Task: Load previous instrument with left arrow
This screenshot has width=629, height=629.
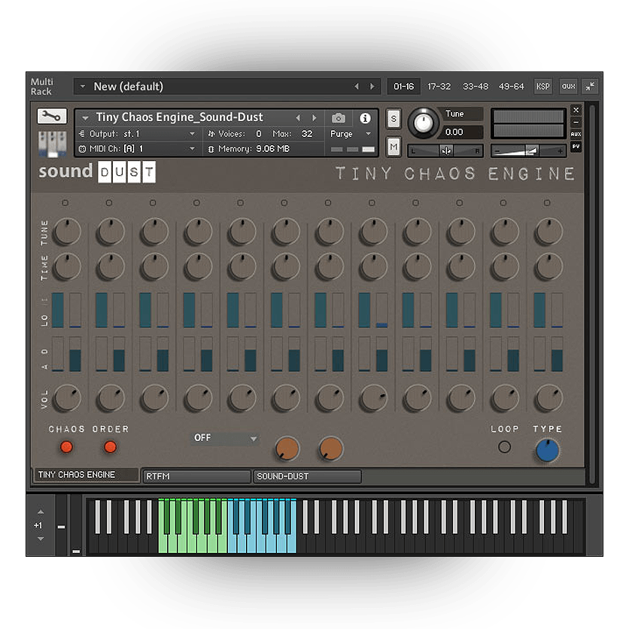Action: tap(298, 118)
